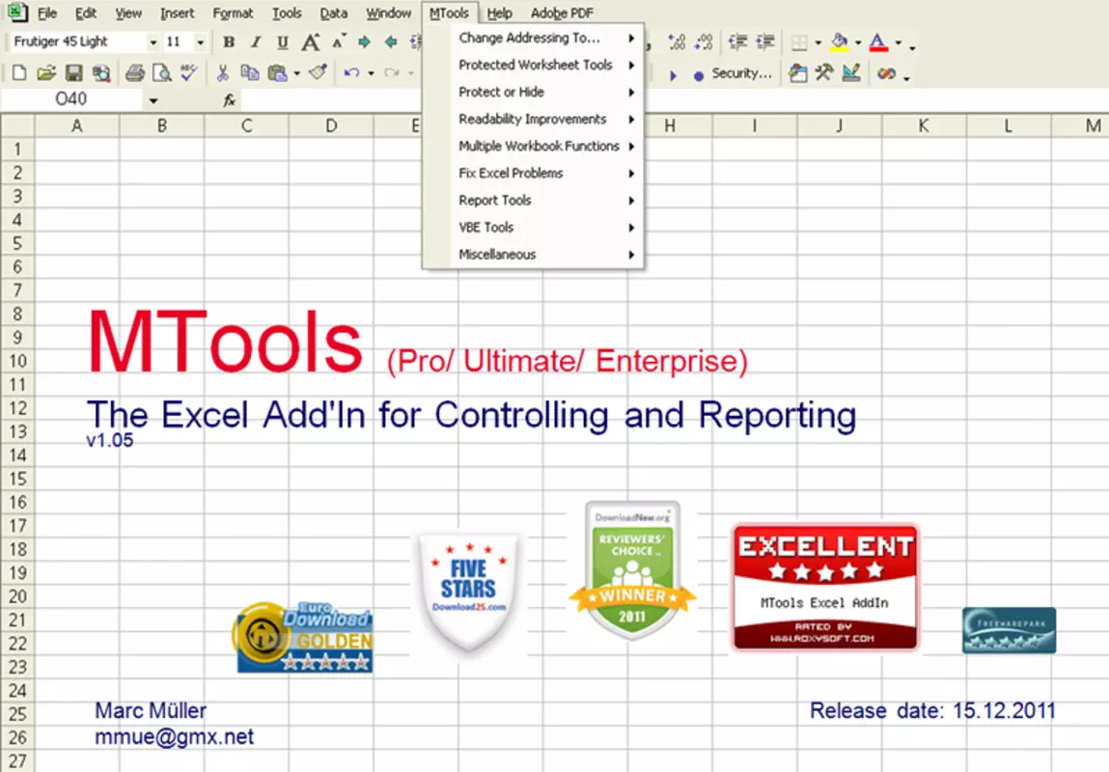Undo the last action
Screen dimensions: 1109x772
(x=351, y=72)
